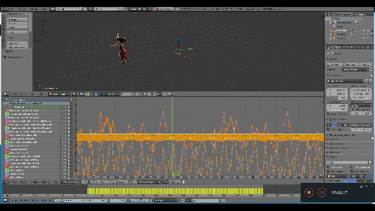Open the Object properties tab icon
The width and height of the screenshot is (375, 211).
(x=352, y=47)
